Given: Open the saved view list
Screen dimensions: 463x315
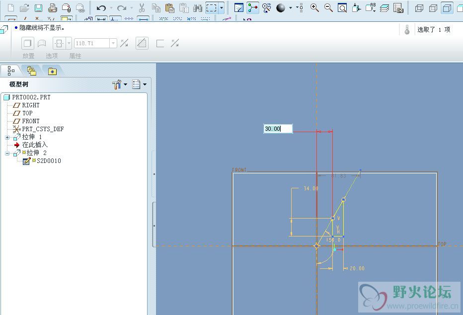Looking at the screenshot, I should (x=370, y=8).
